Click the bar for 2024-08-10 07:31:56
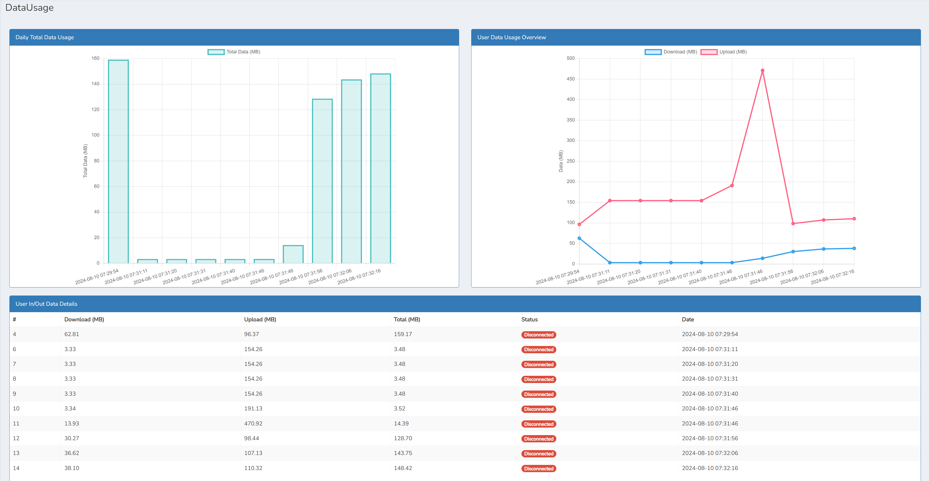Image resolution: width=929 pixels, height=481 pixels. [x=322, y=181]
